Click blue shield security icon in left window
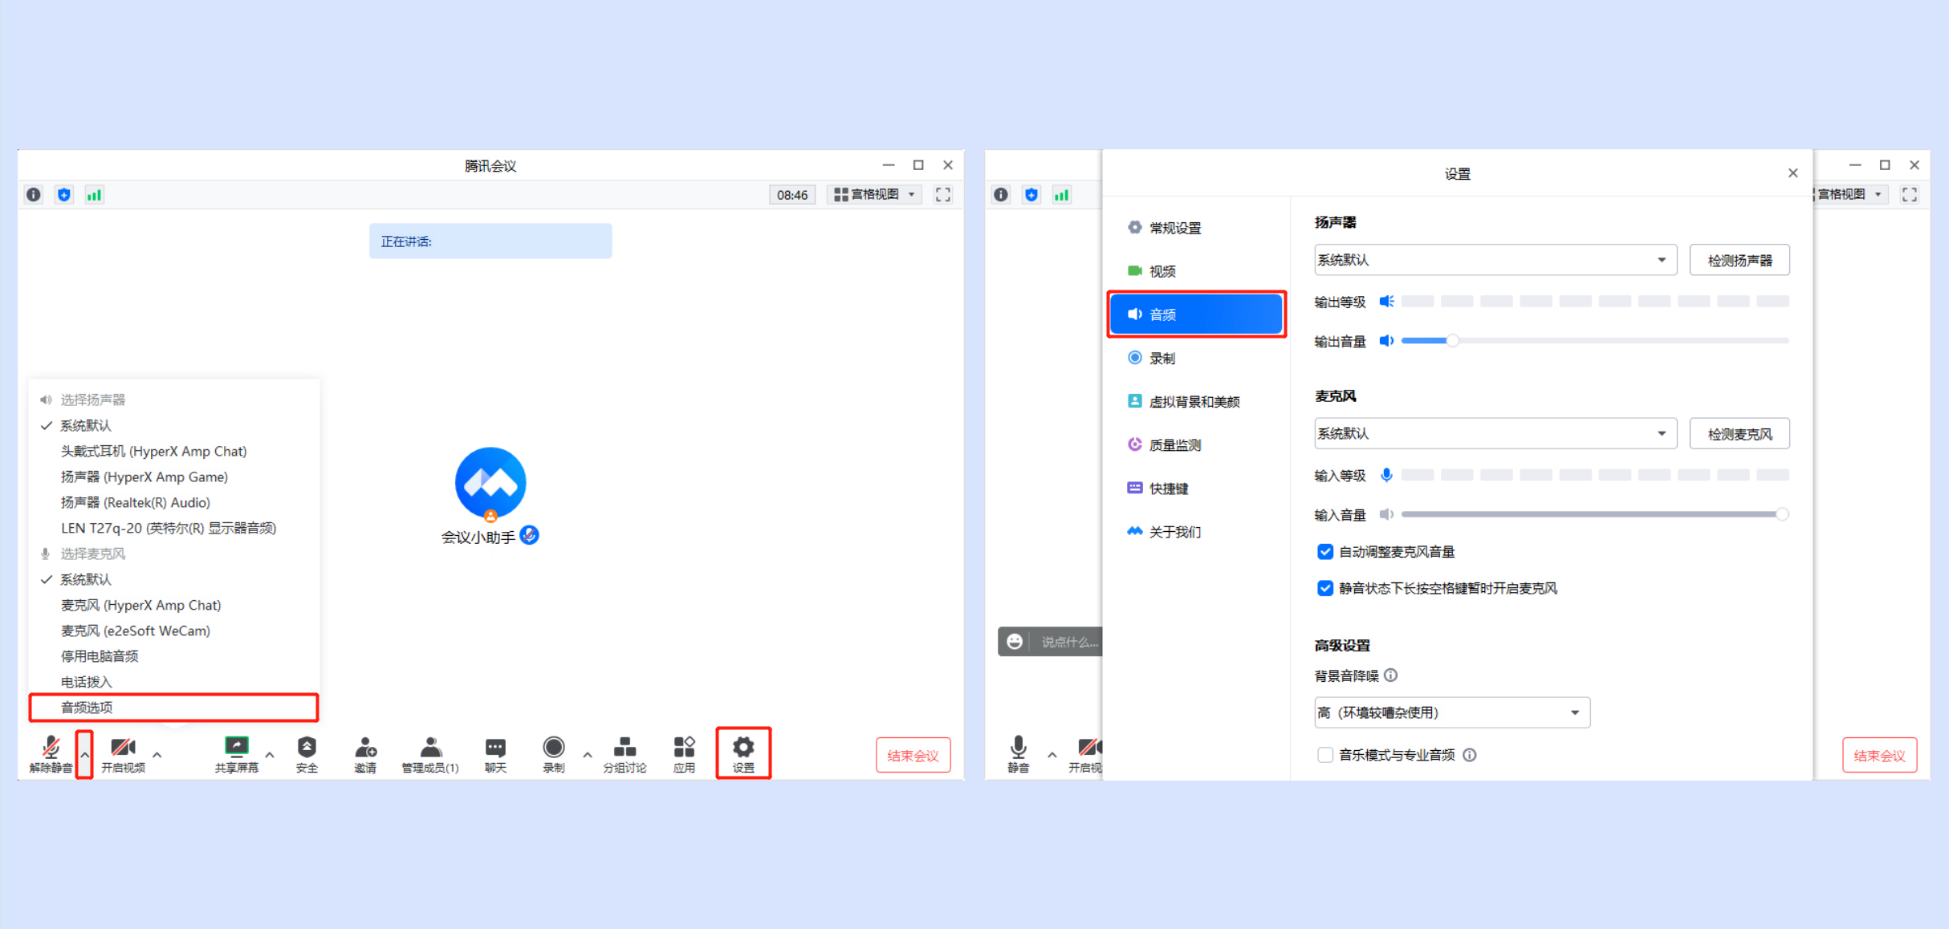 pos(64,194)
